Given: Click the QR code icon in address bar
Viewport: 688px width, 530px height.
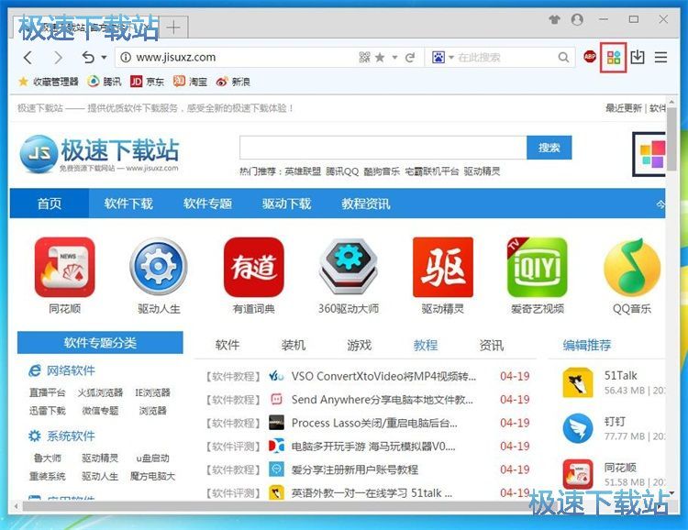Looking at the screenshot, I should [364, 57].
